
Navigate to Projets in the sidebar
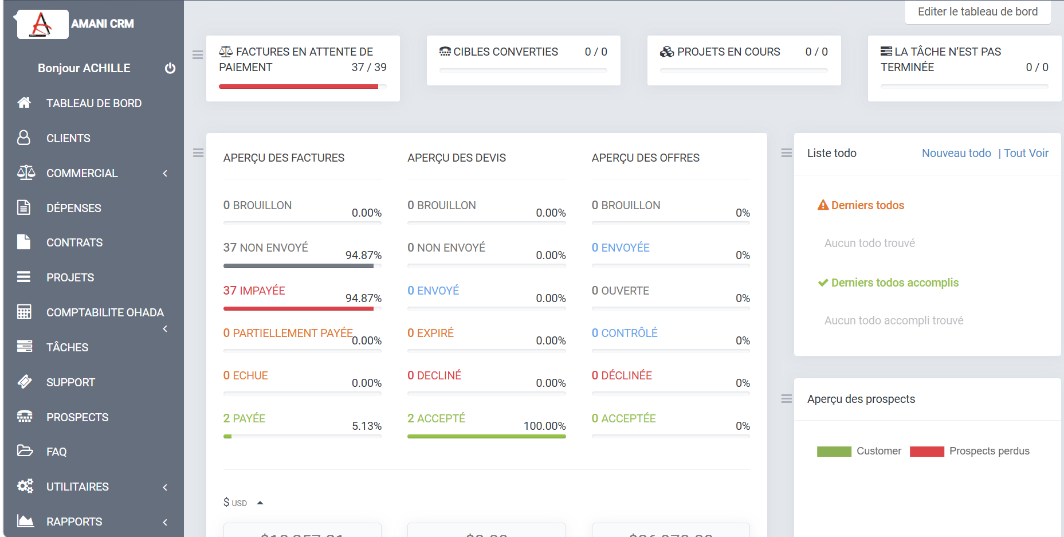[x=70, y=277]
